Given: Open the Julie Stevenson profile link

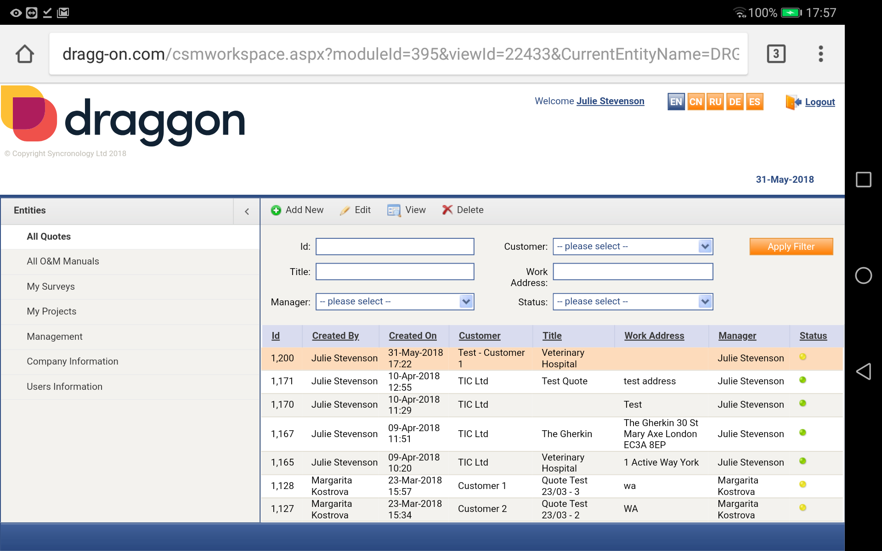Looking at the screenshot, I should tap(610, 101).
